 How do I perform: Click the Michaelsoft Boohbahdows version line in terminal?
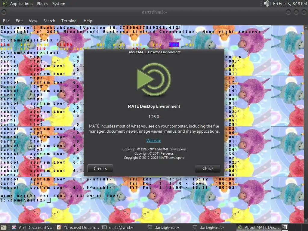tap(91, 27)
